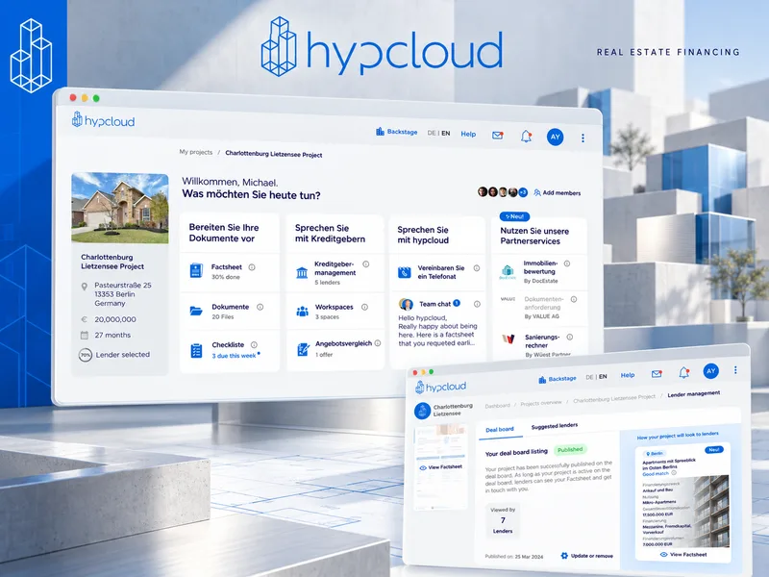Switch main window language to EN
The image size is (769, 577).
coord(445,133)
